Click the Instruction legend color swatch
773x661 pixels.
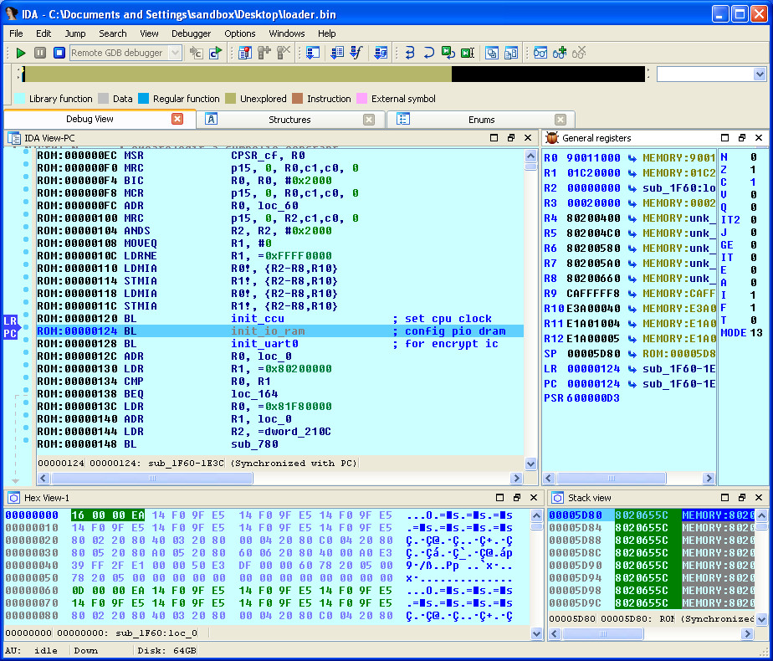tap(297, 99)
